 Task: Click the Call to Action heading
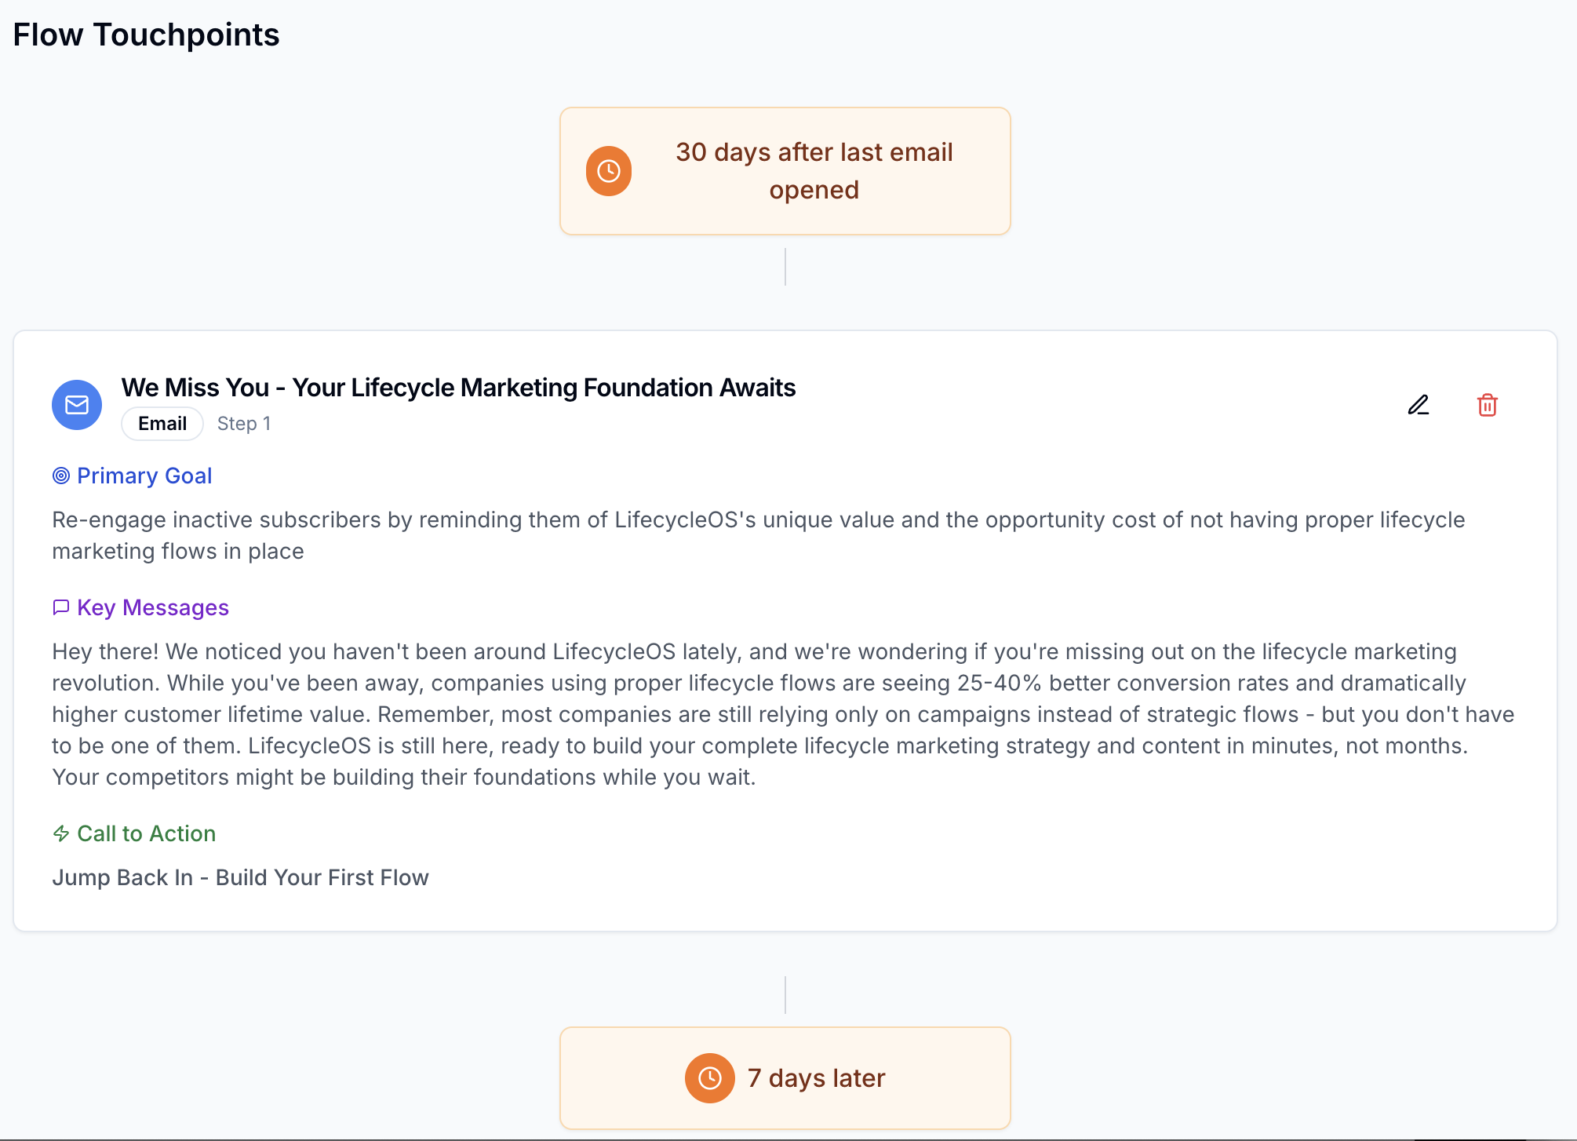tap(146, 833)
